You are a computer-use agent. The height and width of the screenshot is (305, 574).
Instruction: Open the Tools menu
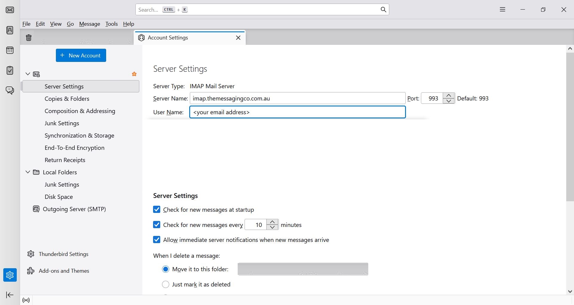click(x=112, y=24)
